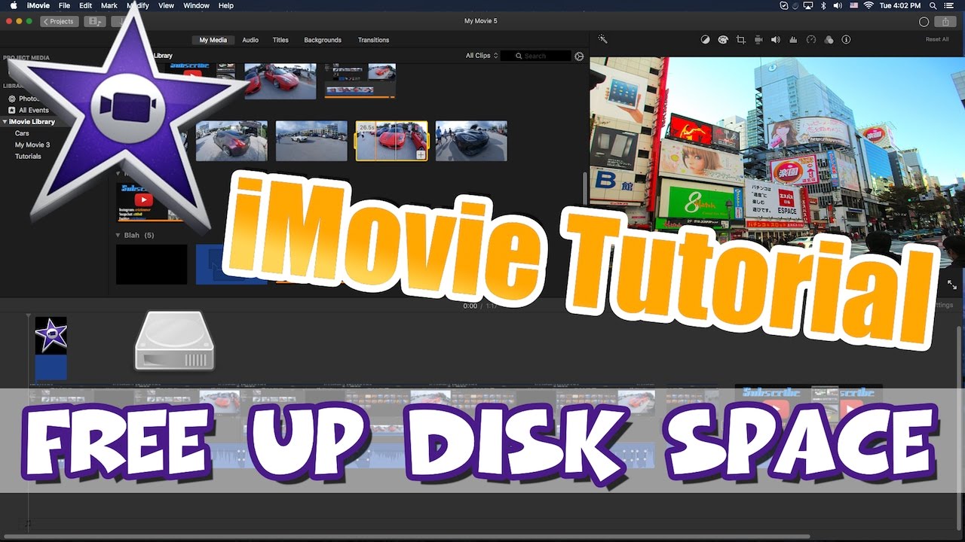This screenshot has width=965, height=542.
Task: Click the AirPlay display icon
Action: tap(807, 5)
